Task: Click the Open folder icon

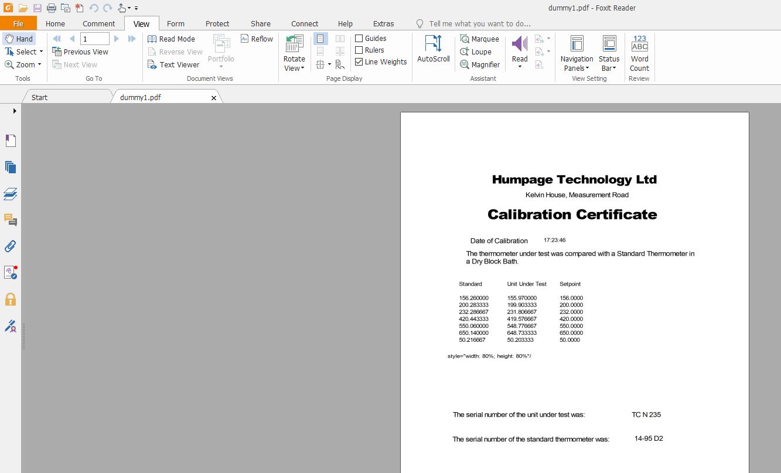Action: 23,8
